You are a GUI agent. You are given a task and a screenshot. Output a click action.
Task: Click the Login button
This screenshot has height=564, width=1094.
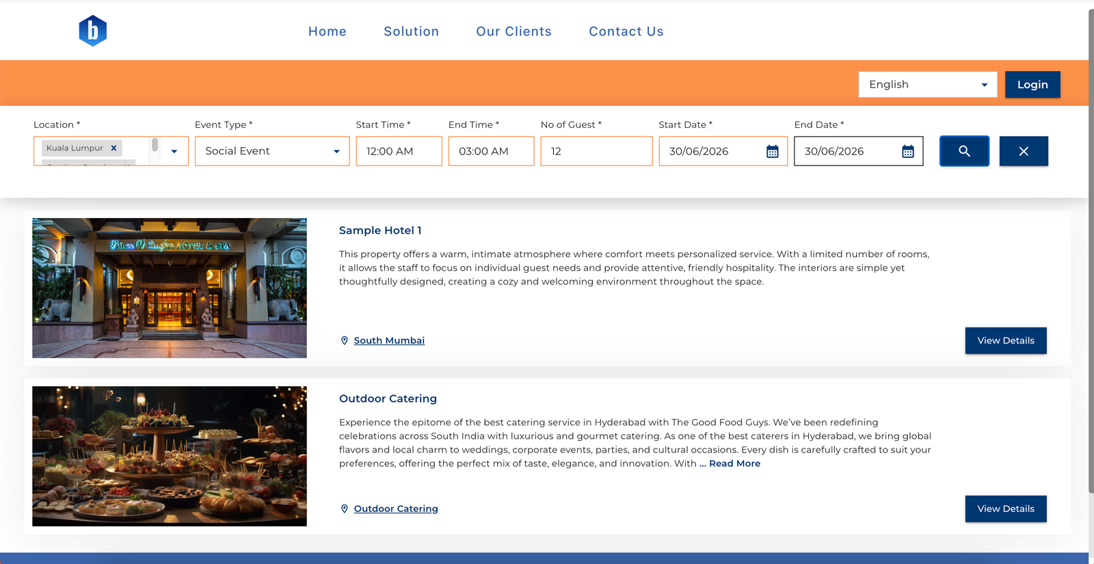pyautogui.click(x=1032, y=85)
